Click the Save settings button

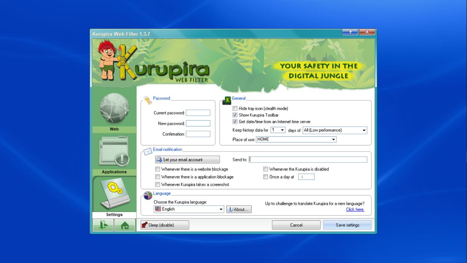(347, 225)
